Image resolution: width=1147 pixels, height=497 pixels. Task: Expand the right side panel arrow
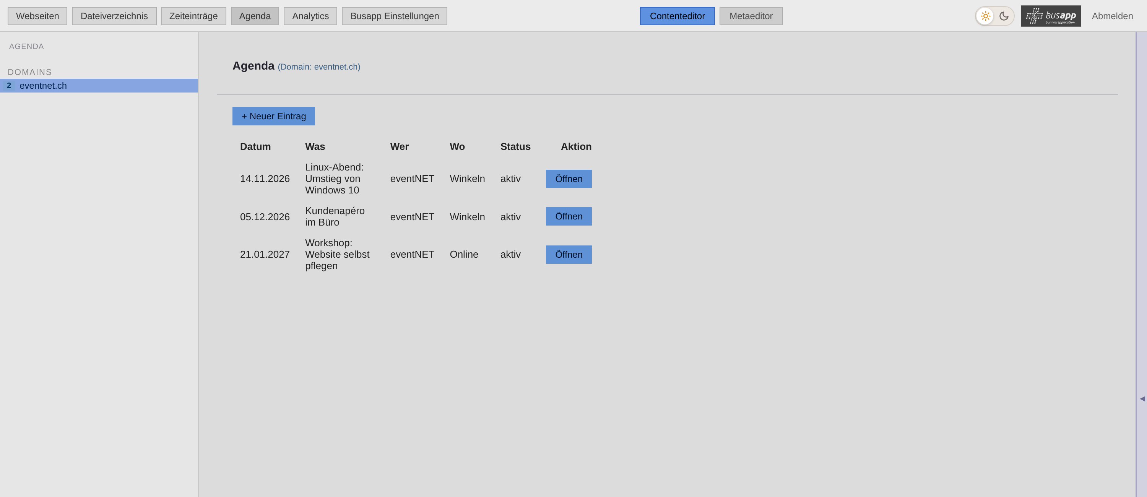[1142, 399]
